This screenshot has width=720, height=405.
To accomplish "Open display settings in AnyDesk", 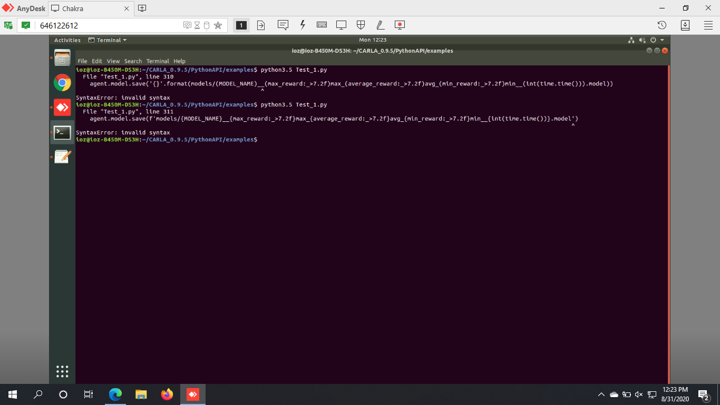I will click(x=341, y=25).
